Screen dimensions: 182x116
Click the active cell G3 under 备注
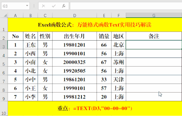pos(154,45)
